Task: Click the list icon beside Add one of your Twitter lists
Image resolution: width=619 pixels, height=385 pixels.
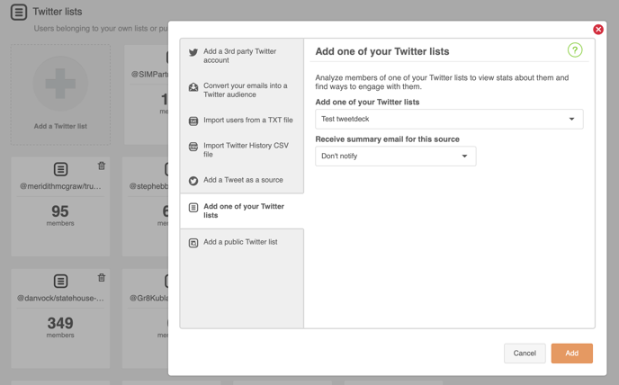Action: tap(193, 207)
